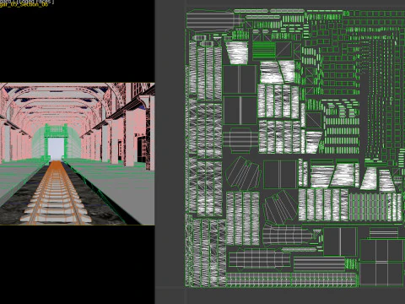405x304 pixels.
Task: Click the bright doorway opening inside the green gate
Action: (56, 149)
